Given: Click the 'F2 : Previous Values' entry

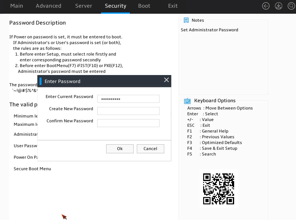Looking at the screenshot, I should pyautogui.click(x=211, y=137).
